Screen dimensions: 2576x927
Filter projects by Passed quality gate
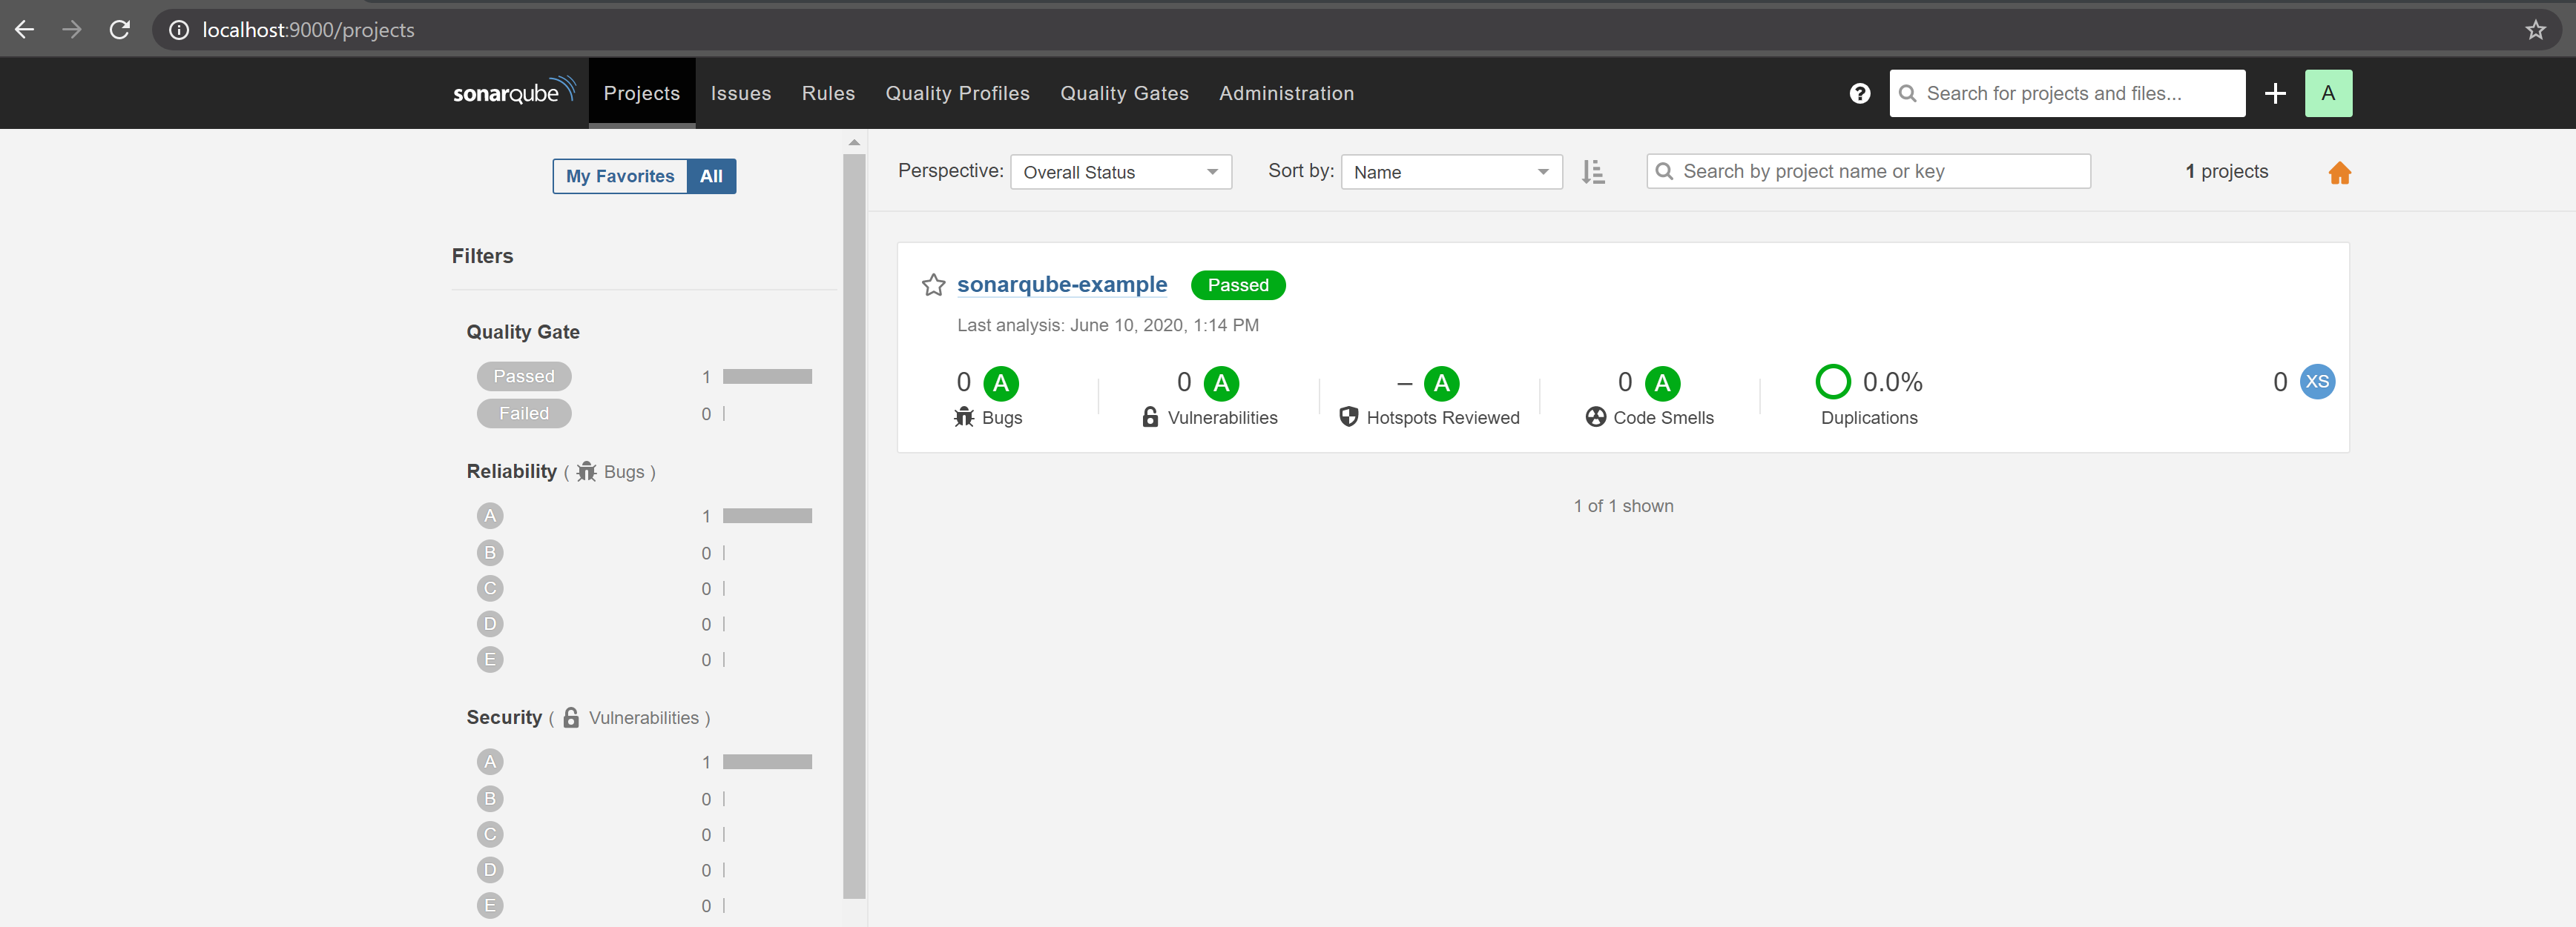point(524,376)
